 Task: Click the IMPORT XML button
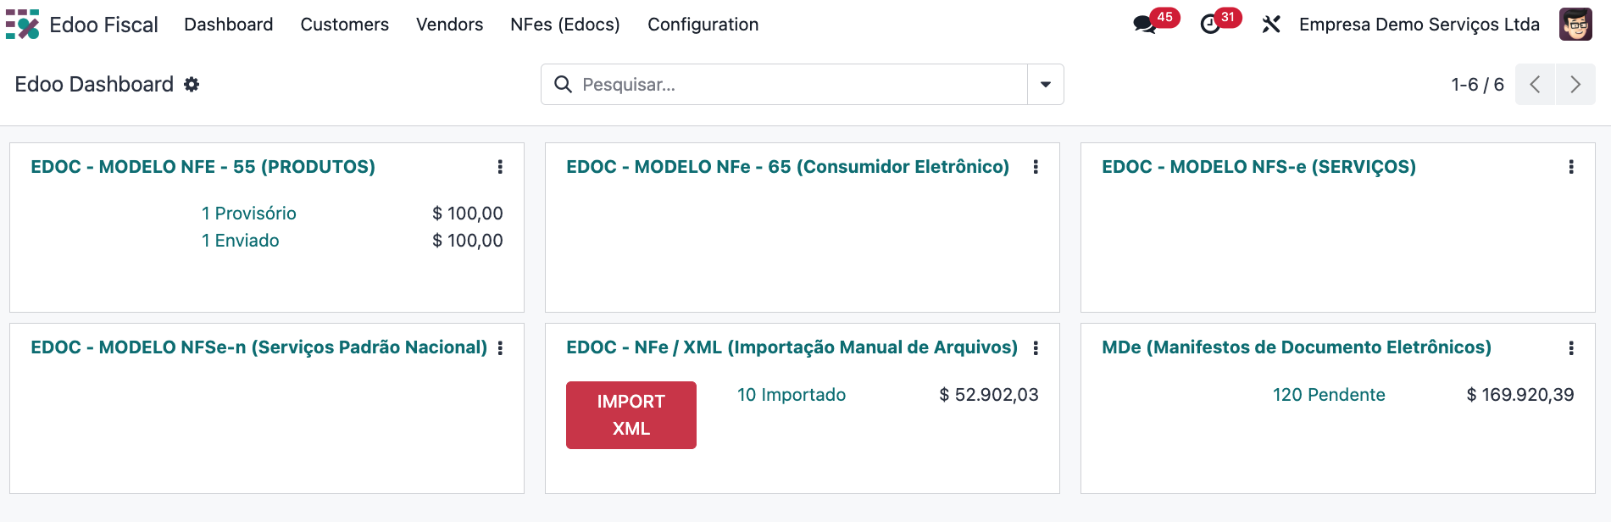point(631,415)
